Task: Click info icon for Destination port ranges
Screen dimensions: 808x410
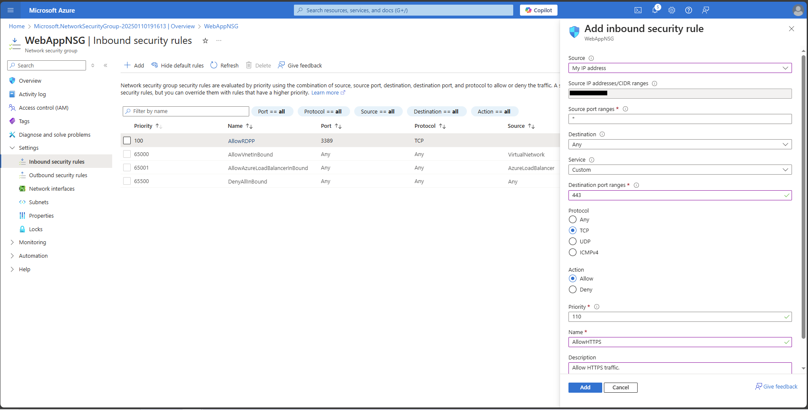Action: [x=636, y=185]
